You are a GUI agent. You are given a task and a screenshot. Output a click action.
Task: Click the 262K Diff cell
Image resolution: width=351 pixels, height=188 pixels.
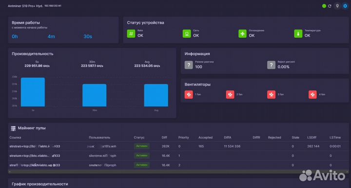coord(165,146)
